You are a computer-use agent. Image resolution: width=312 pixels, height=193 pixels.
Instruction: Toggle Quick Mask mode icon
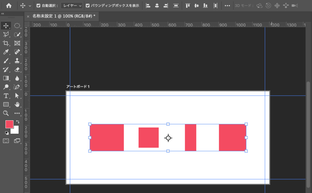pos(6,141)
